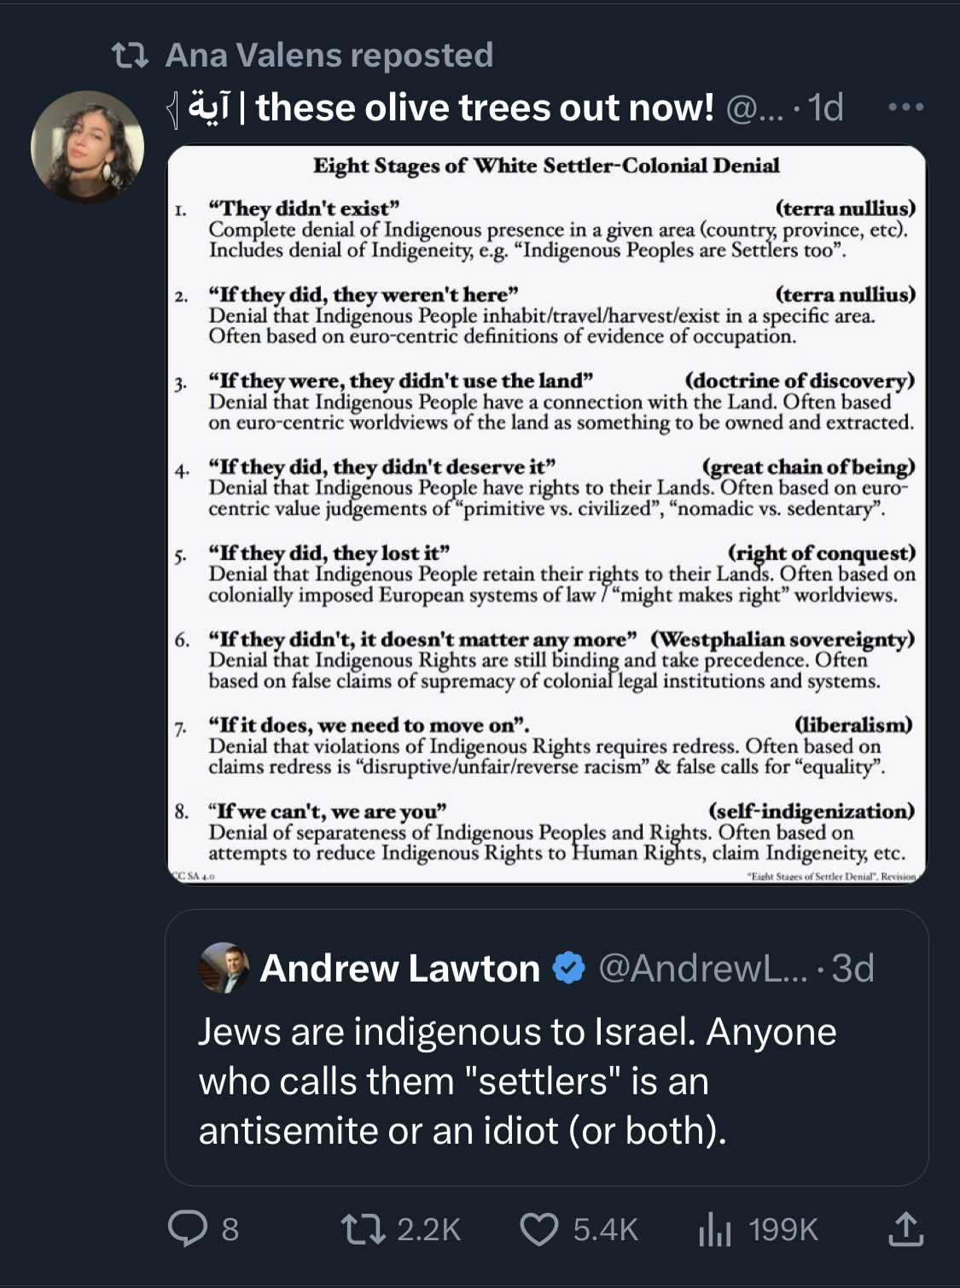Image resolution: width=960 pixels, height=1288 pixels.
Task: Open the "Ana Valens reposted" label
Action: [x=329, y=55]
